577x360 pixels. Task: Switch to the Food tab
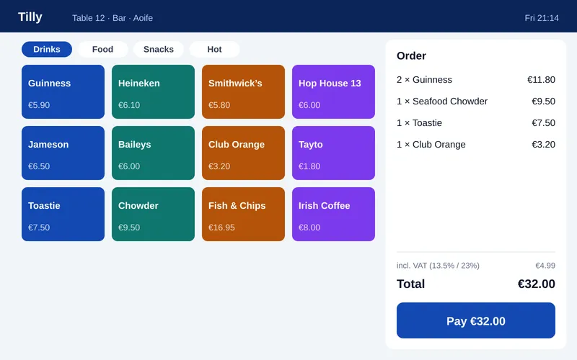(x=102, y=49)
